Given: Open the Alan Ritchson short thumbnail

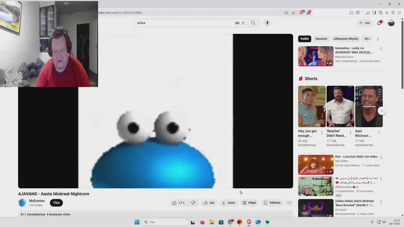Looking at the screenshot, I should (369, 107).
